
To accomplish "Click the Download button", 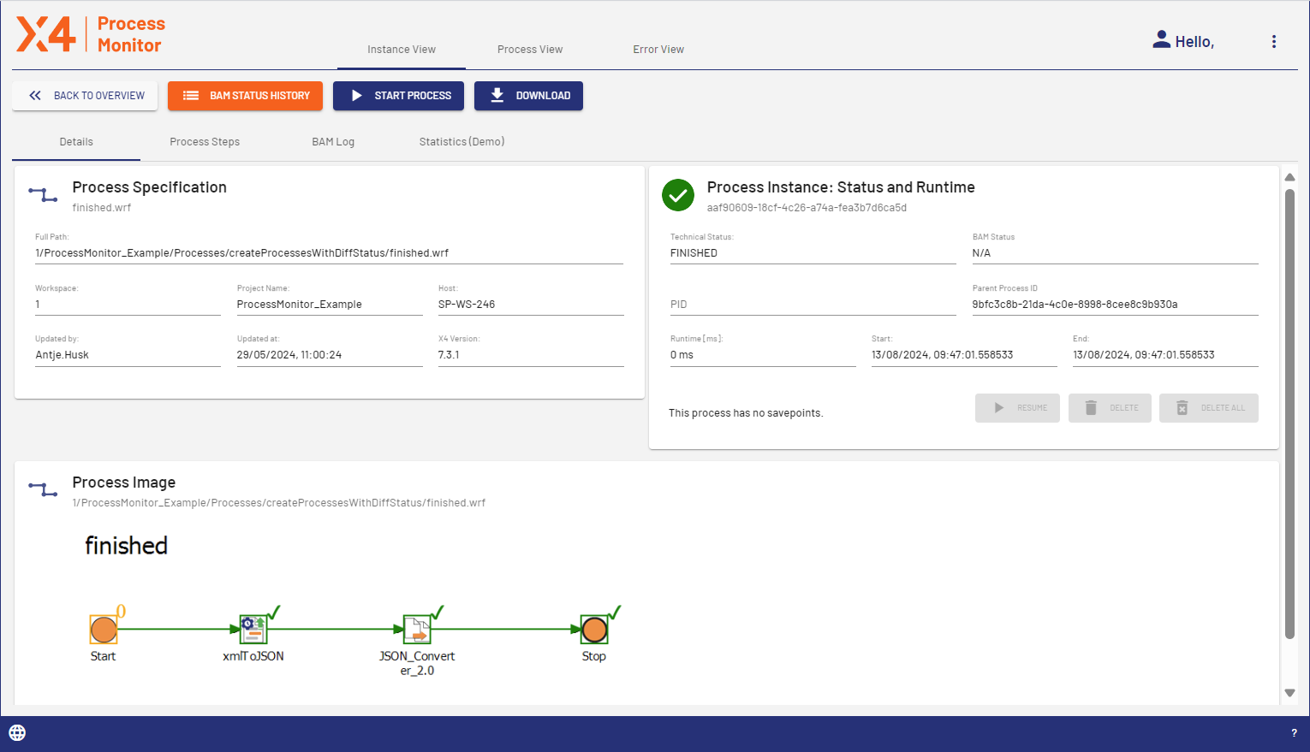I will (x=528, y=96).
